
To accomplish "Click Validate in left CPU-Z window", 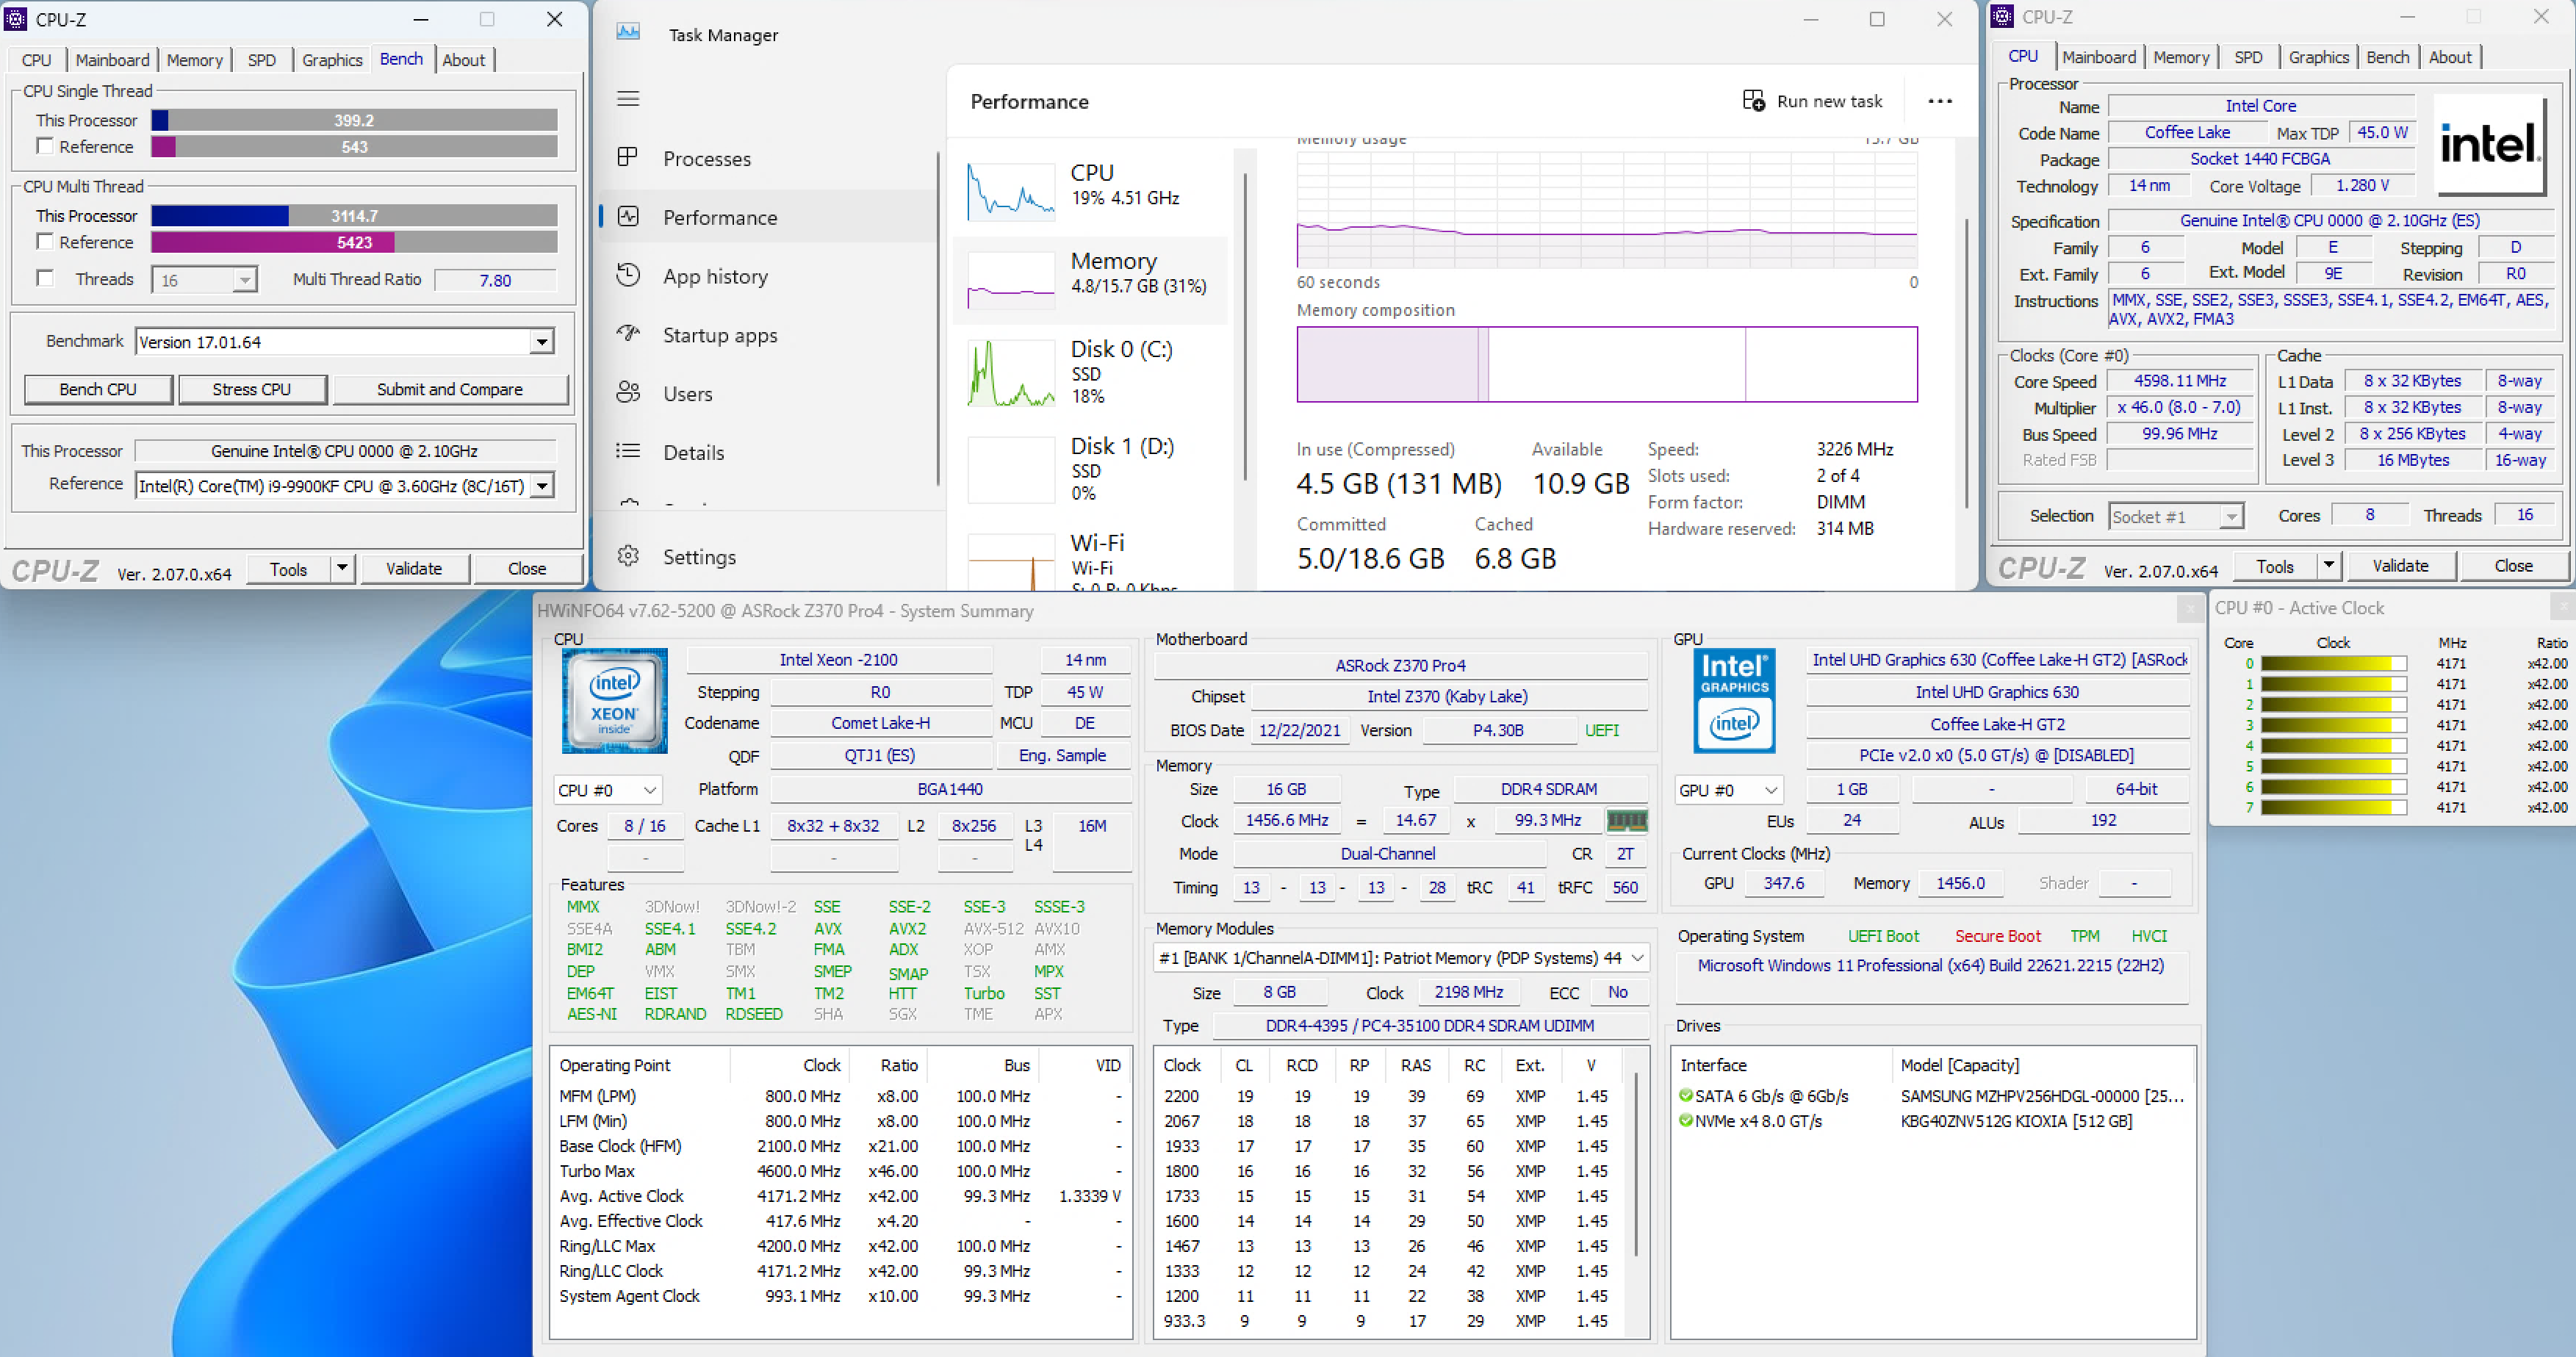I will 414,568.
